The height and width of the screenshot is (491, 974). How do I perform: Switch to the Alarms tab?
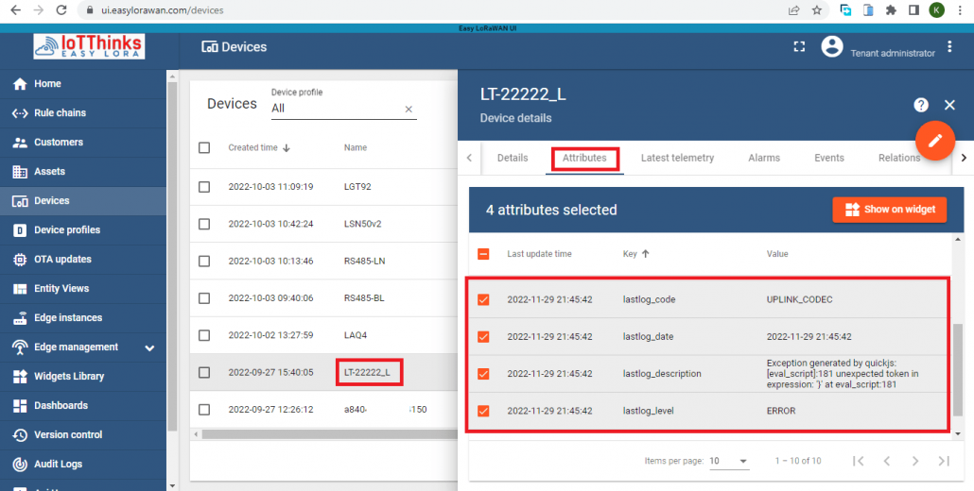764,158
